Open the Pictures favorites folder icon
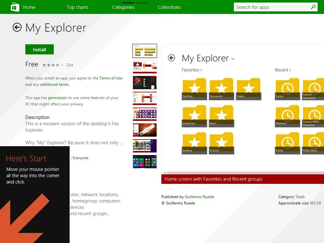Viewport: 324px width, 243px height. [x=221, y=143]
